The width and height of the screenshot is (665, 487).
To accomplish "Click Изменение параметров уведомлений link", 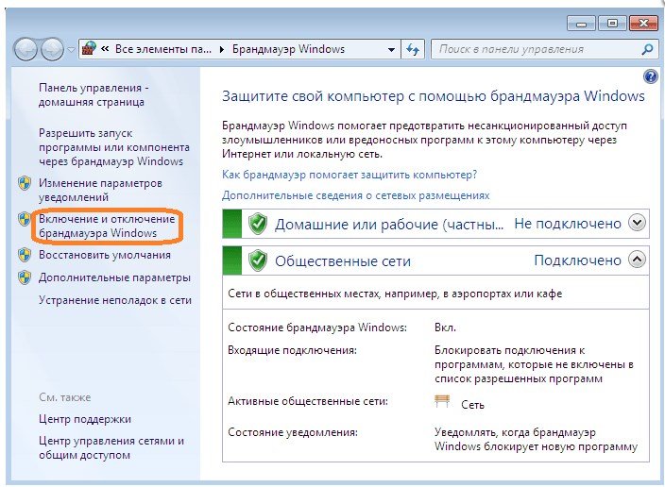I will [x=100, y=190].
